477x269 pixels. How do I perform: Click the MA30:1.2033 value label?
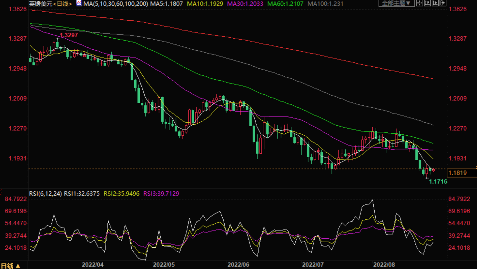point(245,4)
